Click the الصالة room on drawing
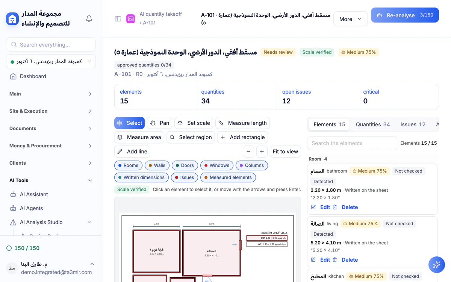Viewport: 451px width, 282px height. tap(211, 253)
